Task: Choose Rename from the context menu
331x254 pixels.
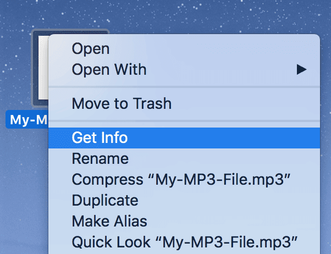Action: coord(184,158)
